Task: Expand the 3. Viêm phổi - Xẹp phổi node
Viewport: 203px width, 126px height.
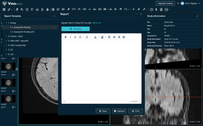Action: pyautogui.click(x=6, y=41)
